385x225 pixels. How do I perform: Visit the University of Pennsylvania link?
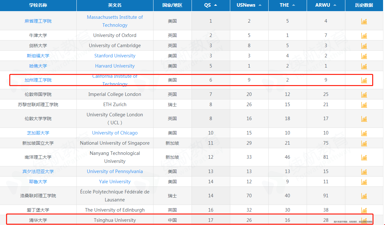click(115, 171)
